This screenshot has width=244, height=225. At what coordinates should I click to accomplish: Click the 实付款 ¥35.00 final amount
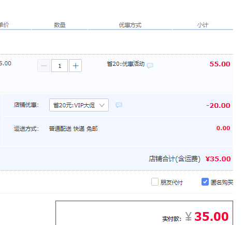coord(207,217)
